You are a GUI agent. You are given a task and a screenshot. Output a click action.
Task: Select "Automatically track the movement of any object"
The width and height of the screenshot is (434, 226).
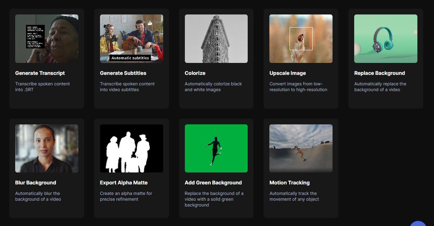tap(294, 196)
